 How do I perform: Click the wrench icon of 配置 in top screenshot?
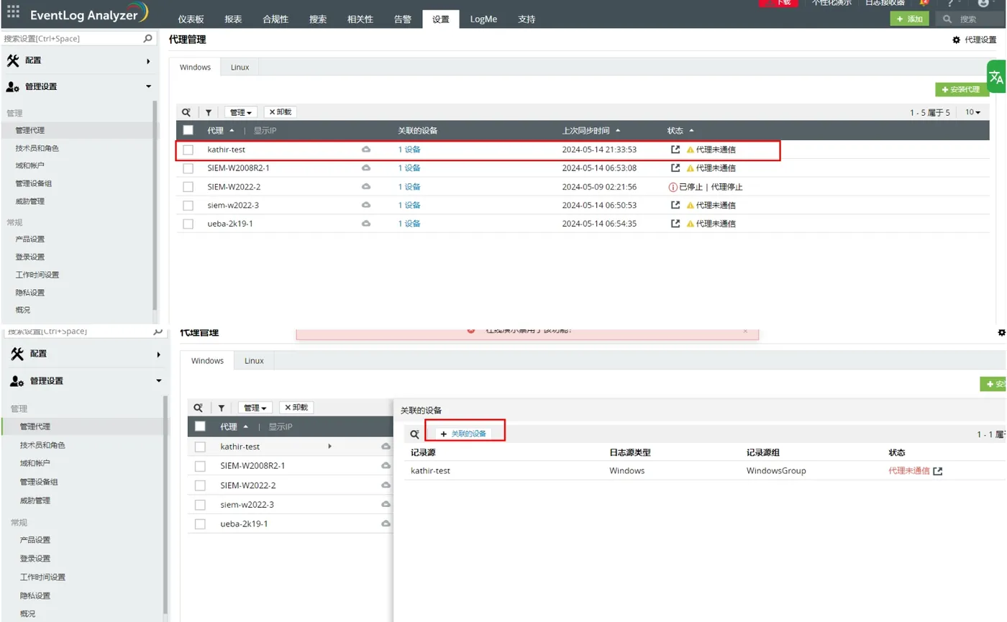pyautogui.click(x=13, y=60)
